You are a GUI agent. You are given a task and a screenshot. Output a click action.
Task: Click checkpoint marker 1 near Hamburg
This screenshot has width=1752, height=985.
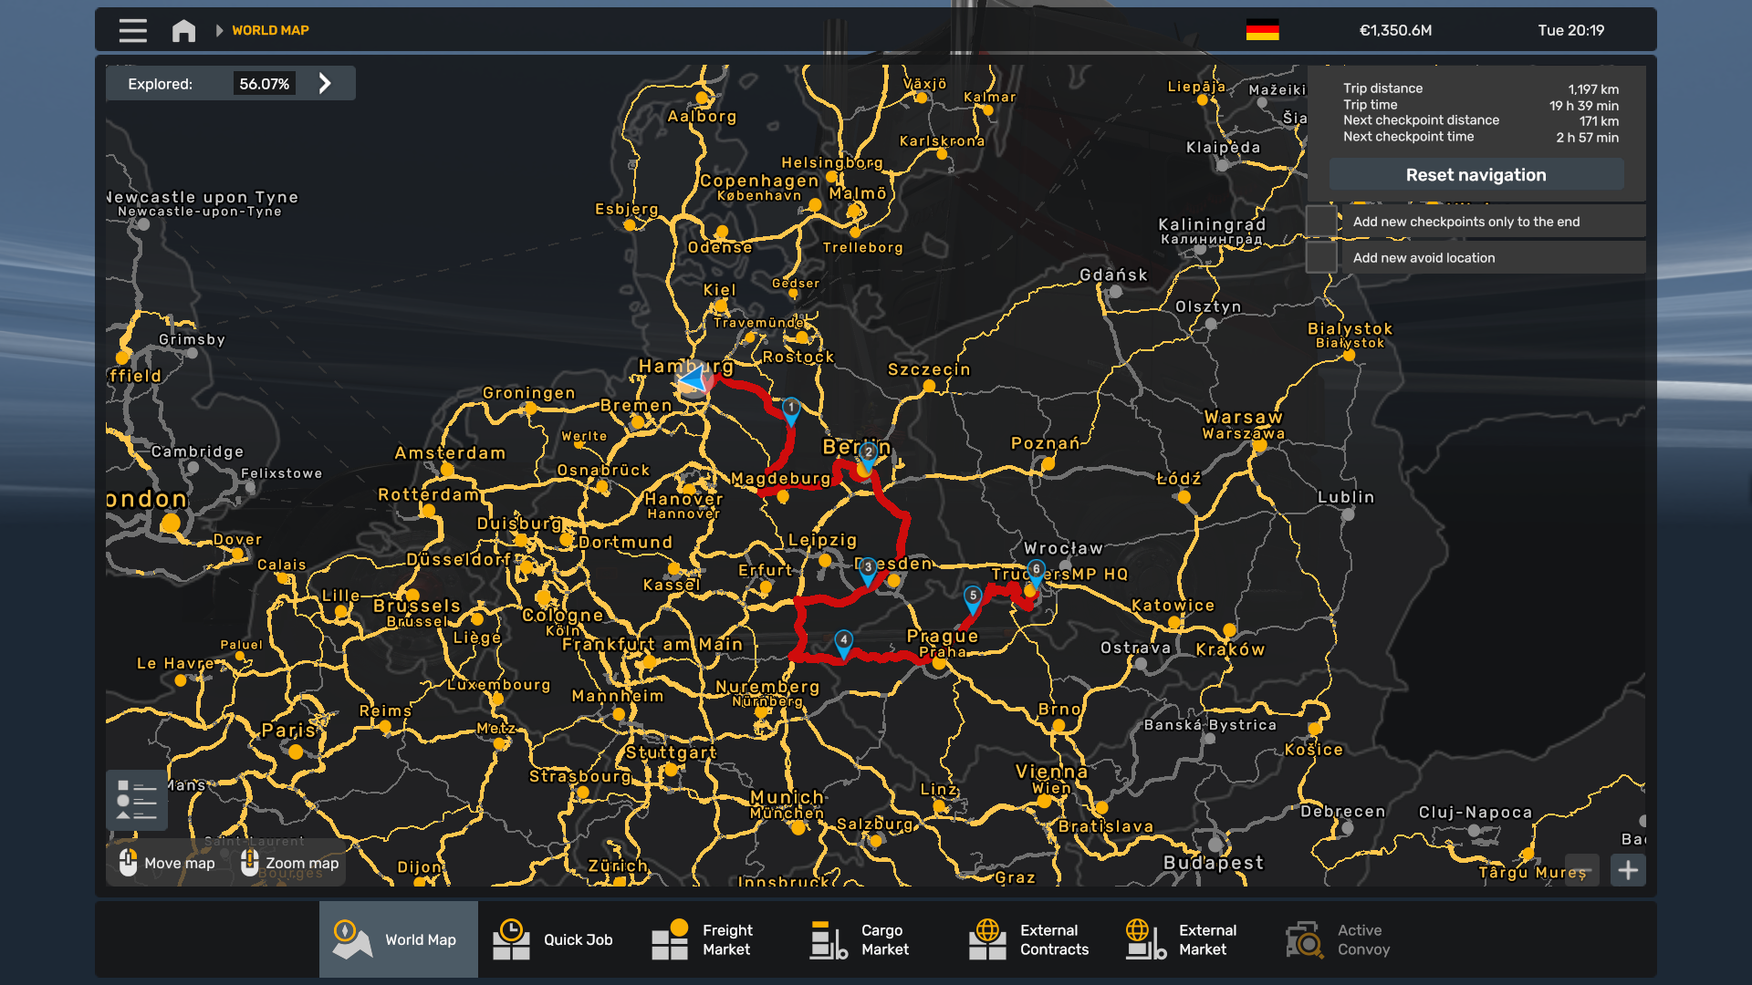coord(791,410)
